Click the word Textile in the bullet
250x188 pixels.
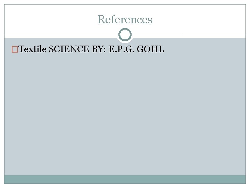32,49
